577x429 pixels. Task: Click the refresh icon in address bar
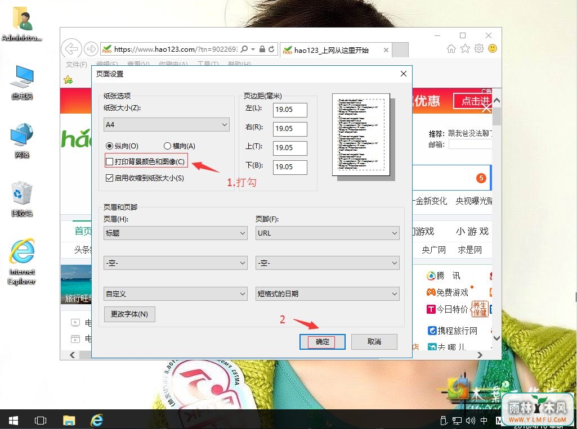pyautogui.click(x=271, y=49)
